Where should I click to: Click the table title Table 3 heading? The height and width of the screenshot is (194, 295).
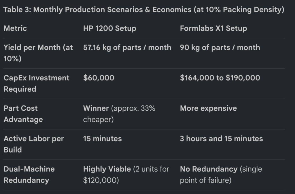144,10
